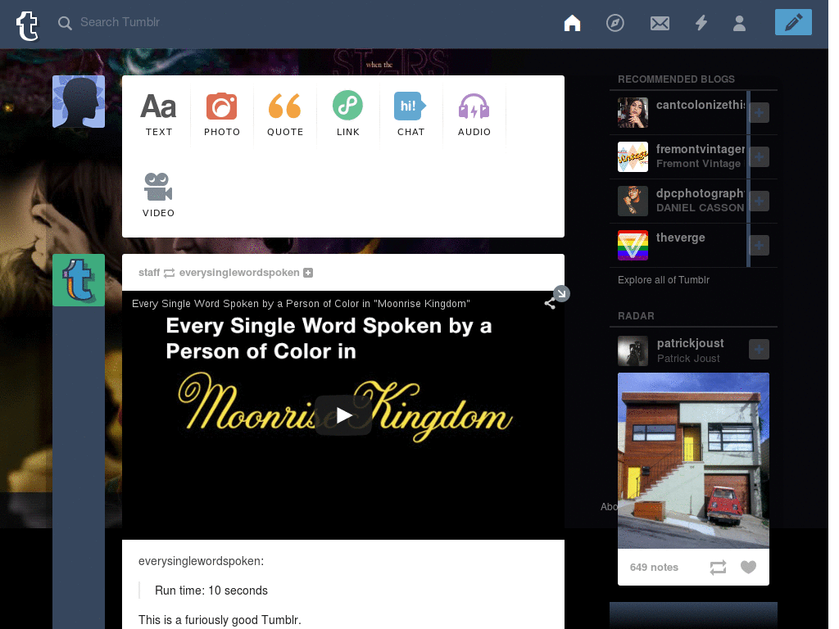
Task: Click the dpcphotography avatar thumbnail
Action: 633,201
